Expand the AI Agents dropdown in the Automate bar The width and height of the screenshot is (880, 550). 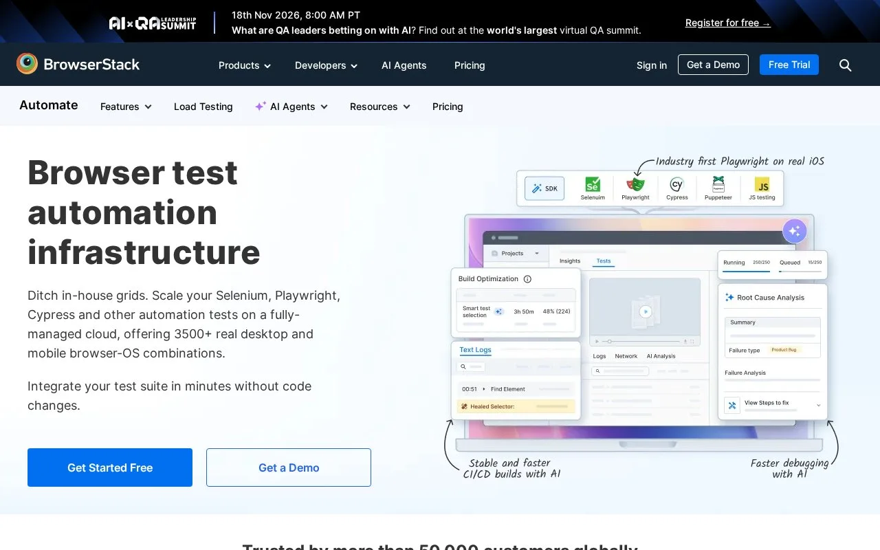[x=291, y=107]
